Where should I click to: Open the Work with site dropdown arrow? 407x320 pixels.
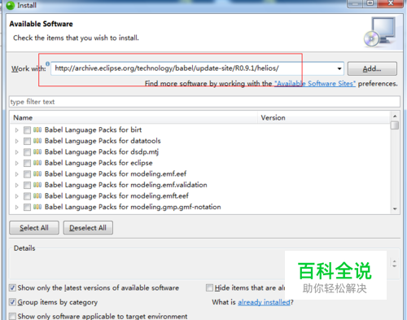coord(339,68)
